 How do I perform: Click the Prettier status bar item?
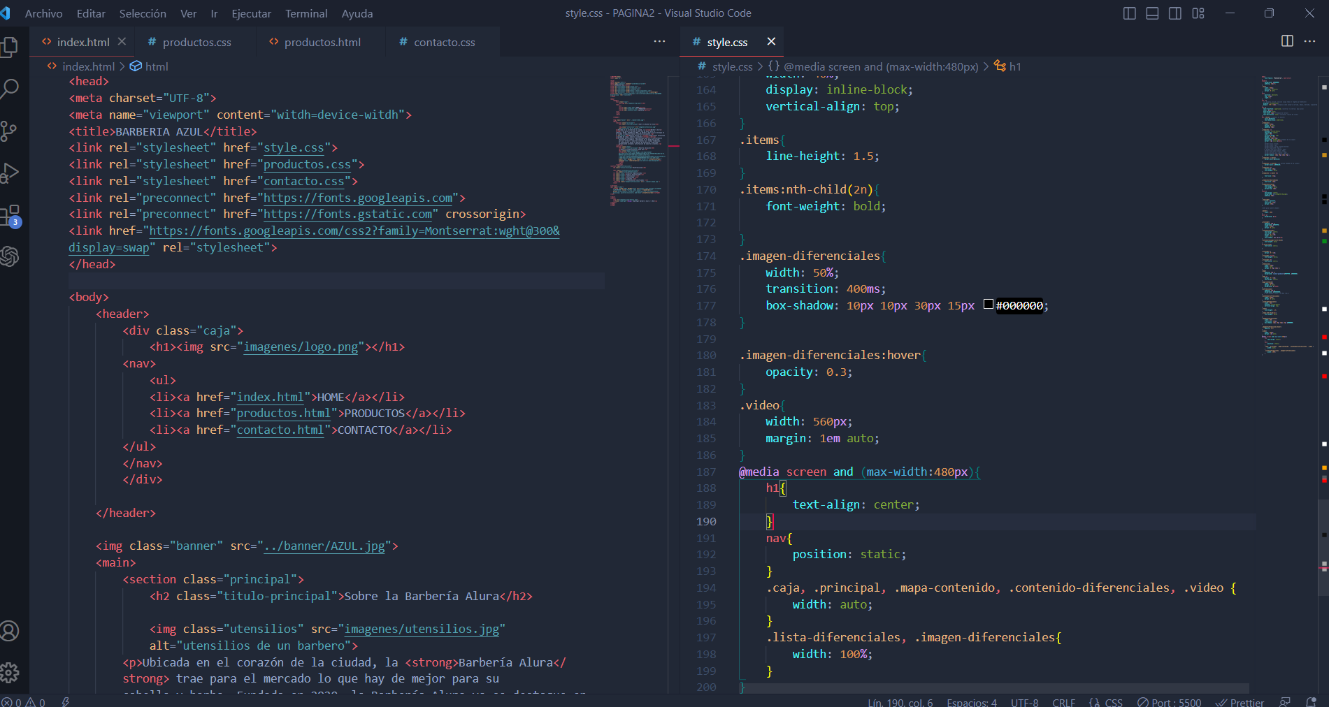click(x=1240, y=702)
